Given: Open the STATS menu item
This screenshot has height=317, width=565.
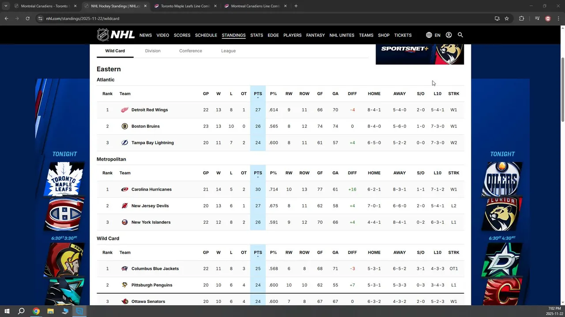Looking at the screenshot, I should tap(256, 35).
